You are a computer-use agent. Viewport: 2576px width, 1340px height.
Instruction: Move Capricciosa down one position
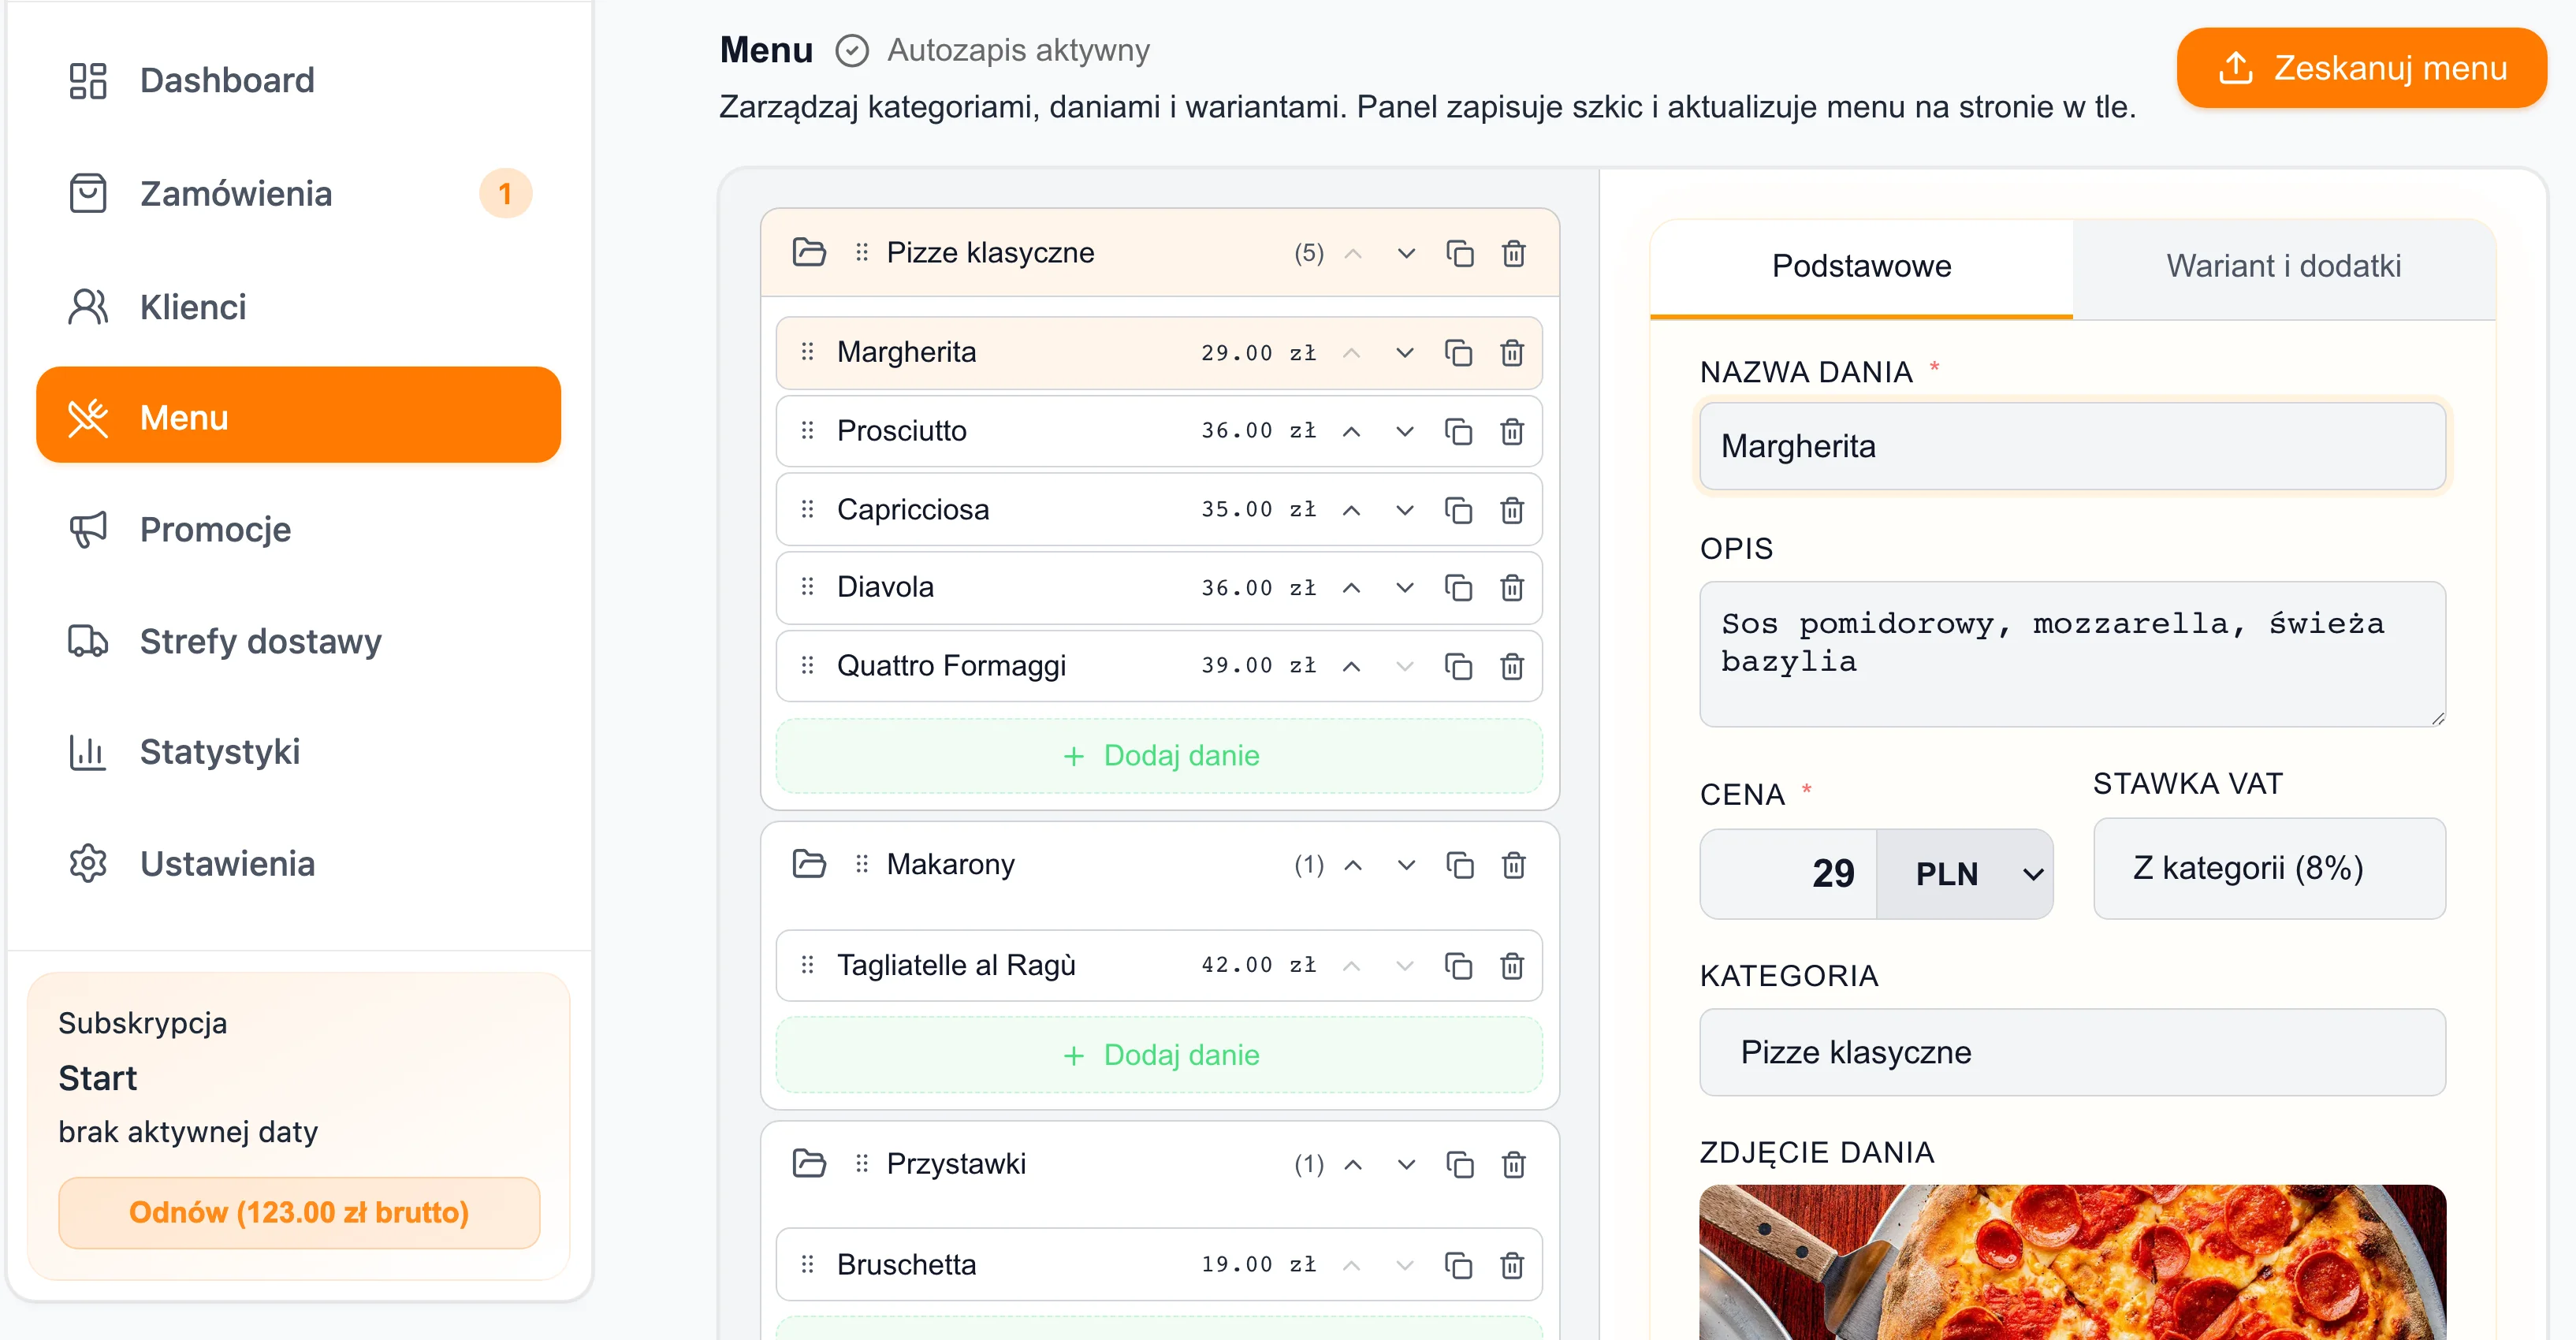tap(1405, 510)
